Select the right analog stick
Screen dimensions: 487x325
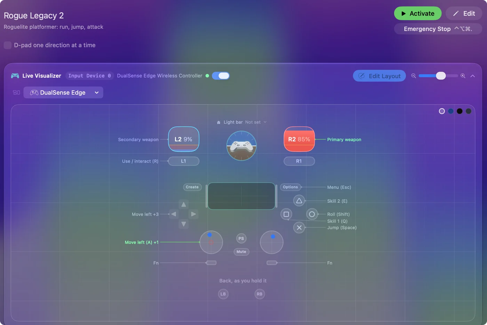click(x=272, y=242)
